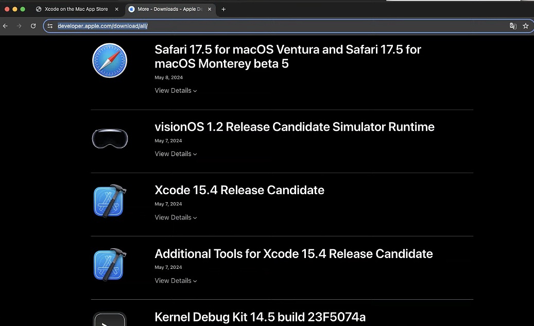The height and width of the screenshot is (326, 534).
Task: Expand View Details under Additional Tools for Xcode
Action: point(176,281)
